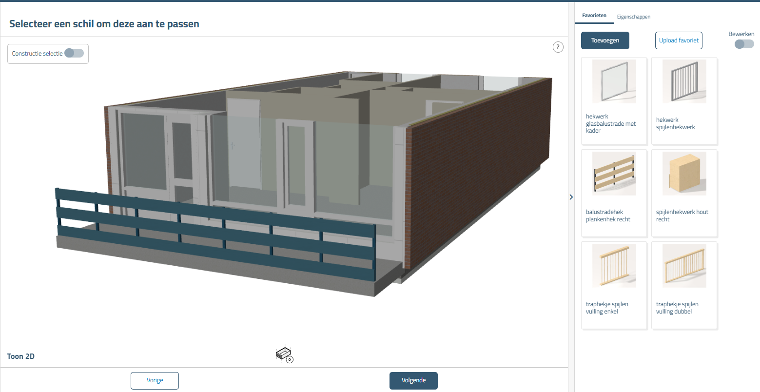Choose the spijlenhekwerk hout recht icon
The width and height of the screenshot is (760, 392).
click(684, 174)
